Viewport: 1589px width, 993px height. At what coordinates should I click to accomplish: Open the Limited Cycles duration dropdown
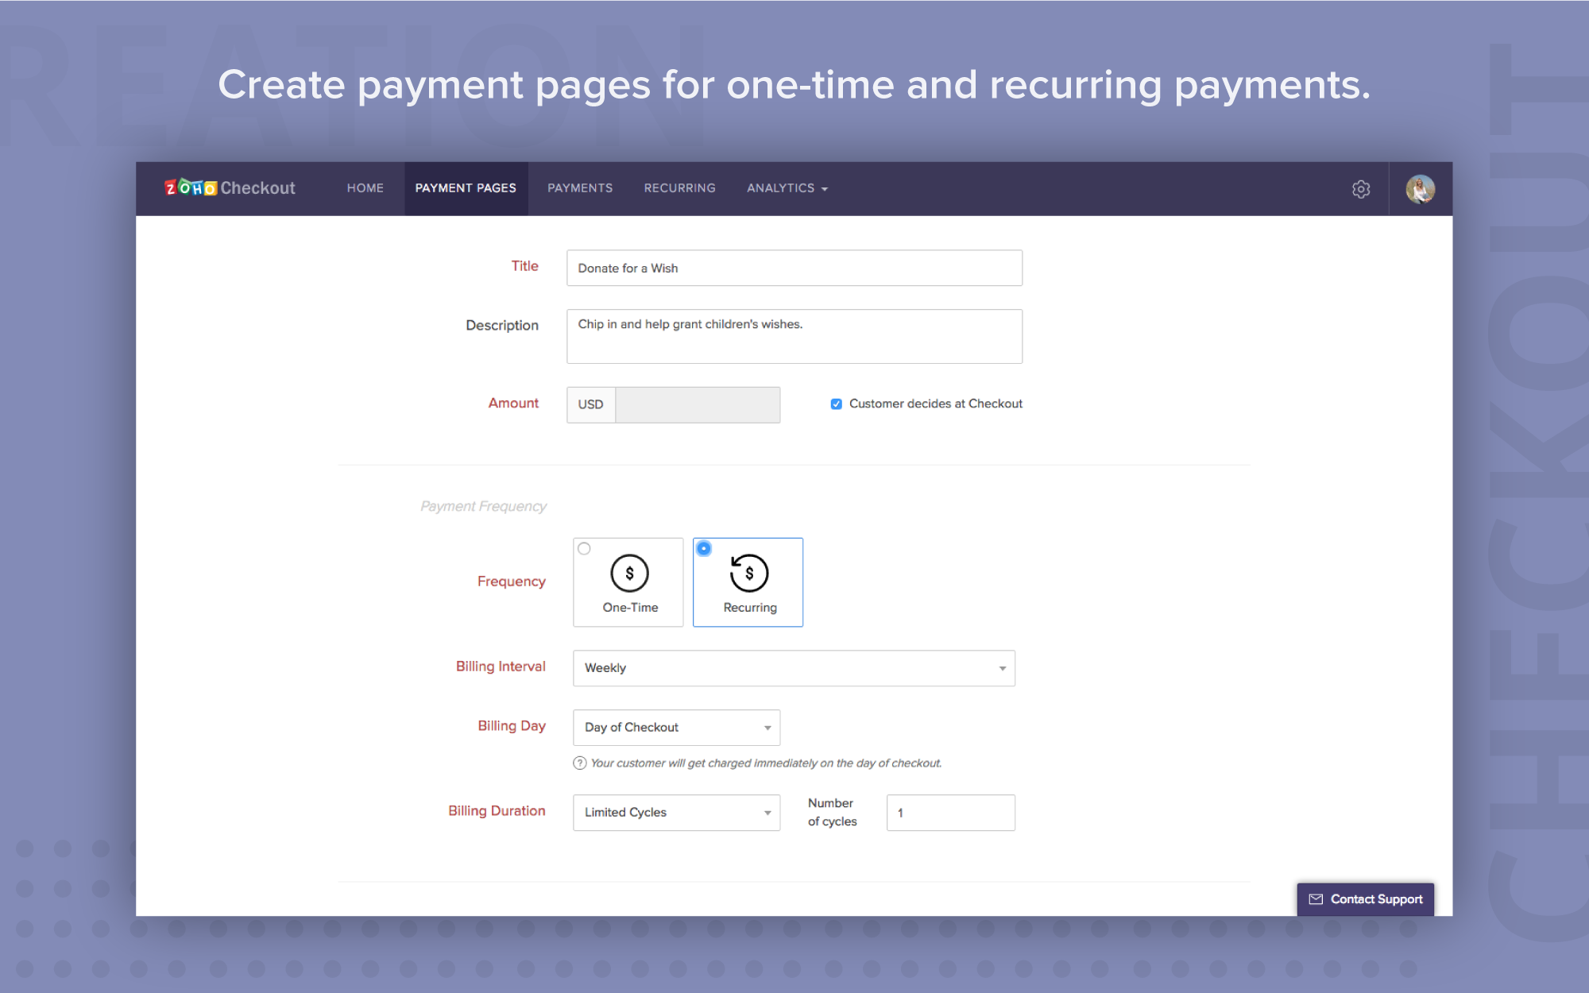(676, 813)
